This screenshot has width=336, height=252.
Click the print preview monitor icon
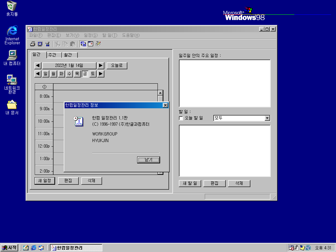click(x=40, y=44)
